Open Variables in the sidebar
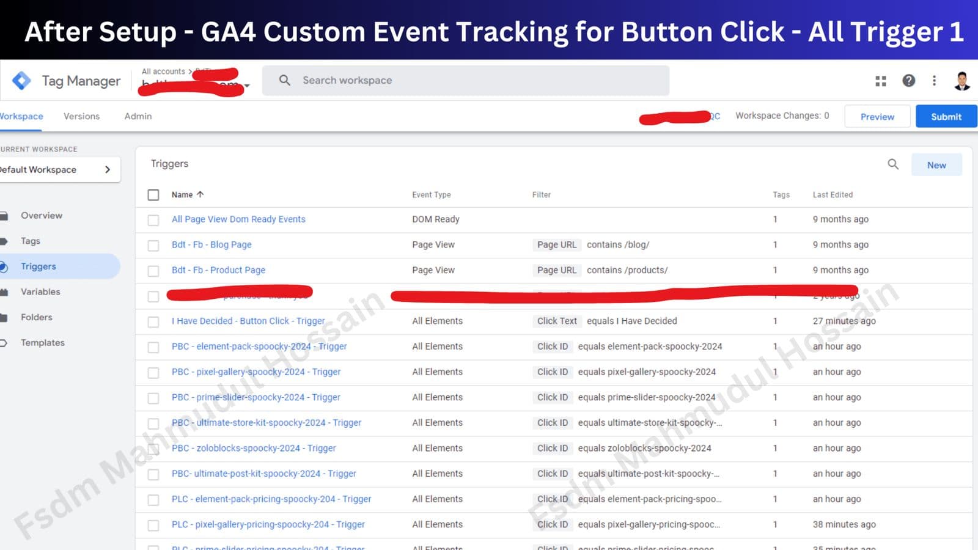 (40, 291)
